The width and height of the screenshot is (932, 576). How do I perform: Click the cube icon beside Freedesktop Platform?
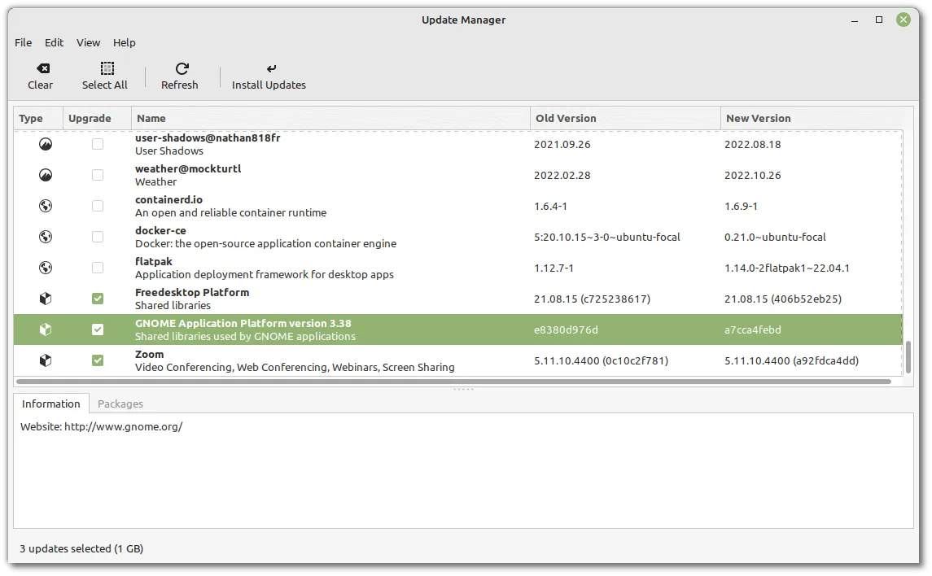pyautogui.click(x=45, y=298)
